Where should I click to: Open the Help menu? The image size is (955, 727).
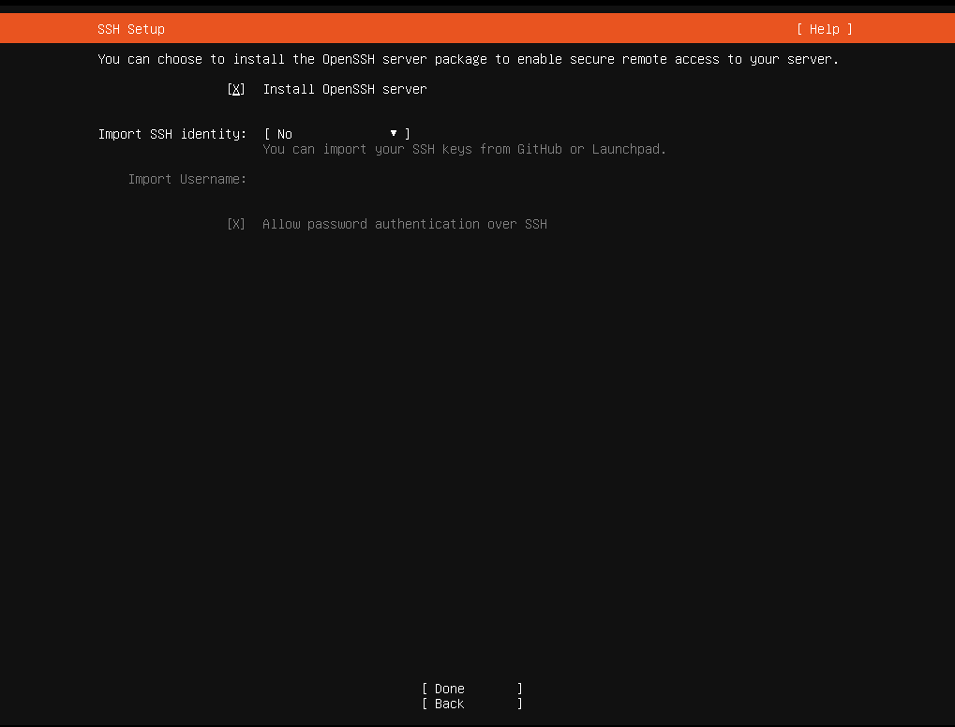pyautogui.click(x=823, y=28)
